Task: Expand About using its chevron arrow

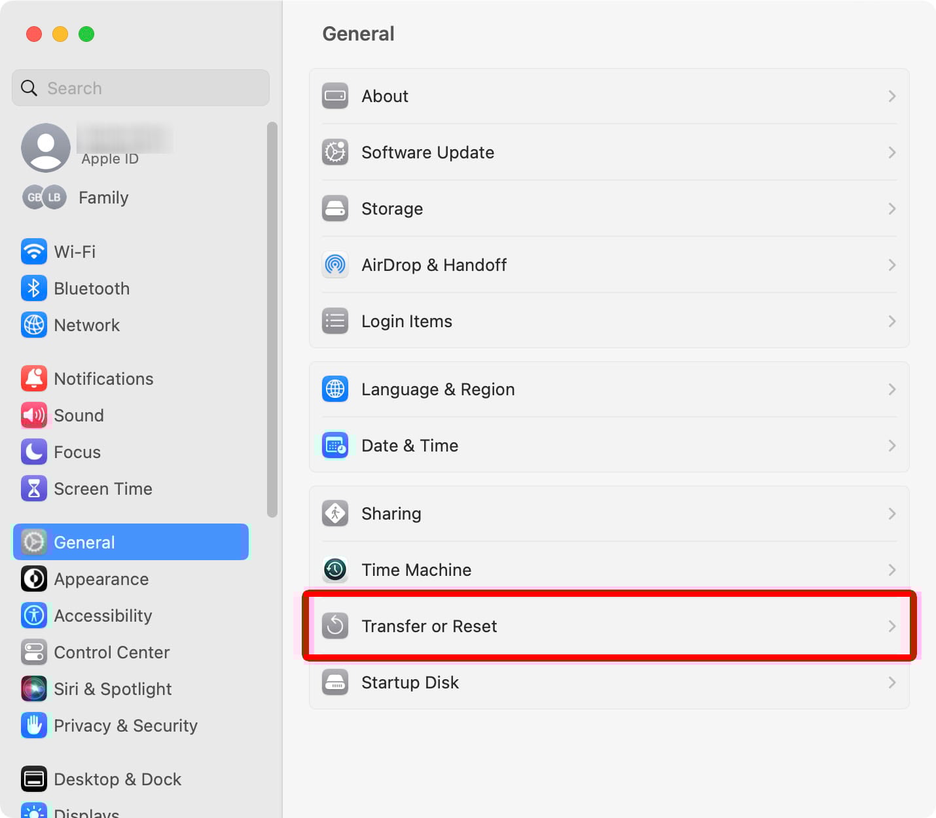Action: (891, 96)
